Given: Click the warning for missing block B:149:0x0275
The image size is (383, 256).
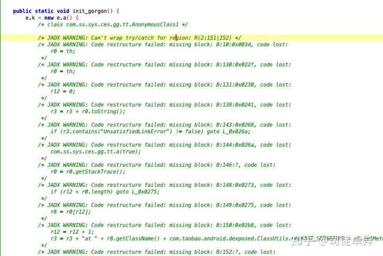Looking at the screenshot, I should click(x=164, y=205).
